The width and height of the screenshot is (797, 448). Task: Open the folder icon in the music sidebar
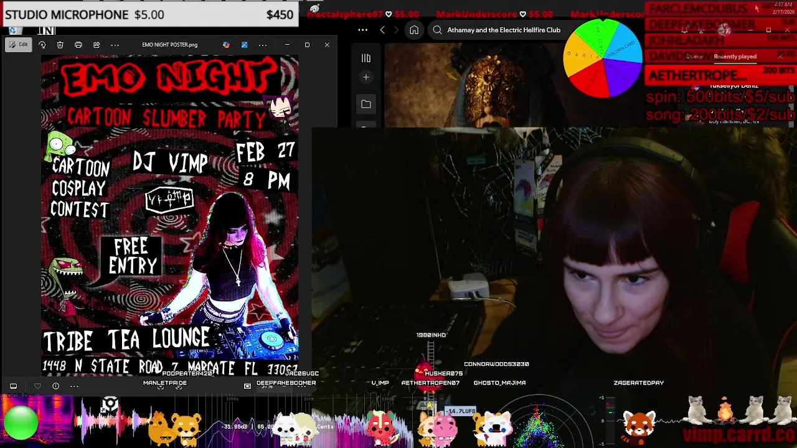pyautogui.click(x=366, y=105)
